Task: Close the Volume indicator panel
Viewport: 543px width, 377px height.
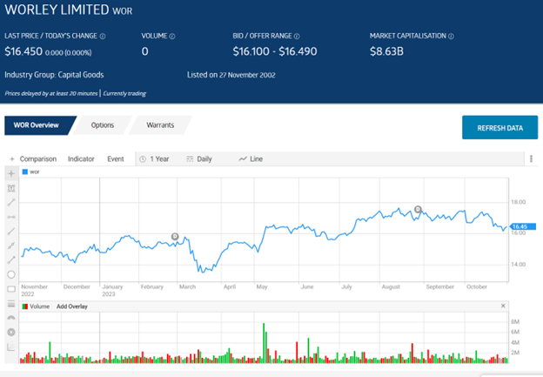Action: click(503, 306)
